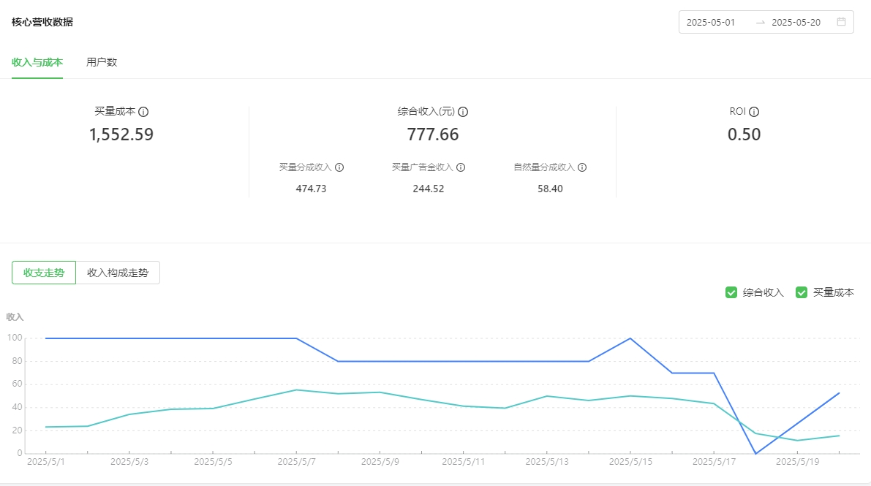Click the 2025/5/11 axis label
This screenshot has height=486, width=871.
pyautogui.click(x=463, y=462)
